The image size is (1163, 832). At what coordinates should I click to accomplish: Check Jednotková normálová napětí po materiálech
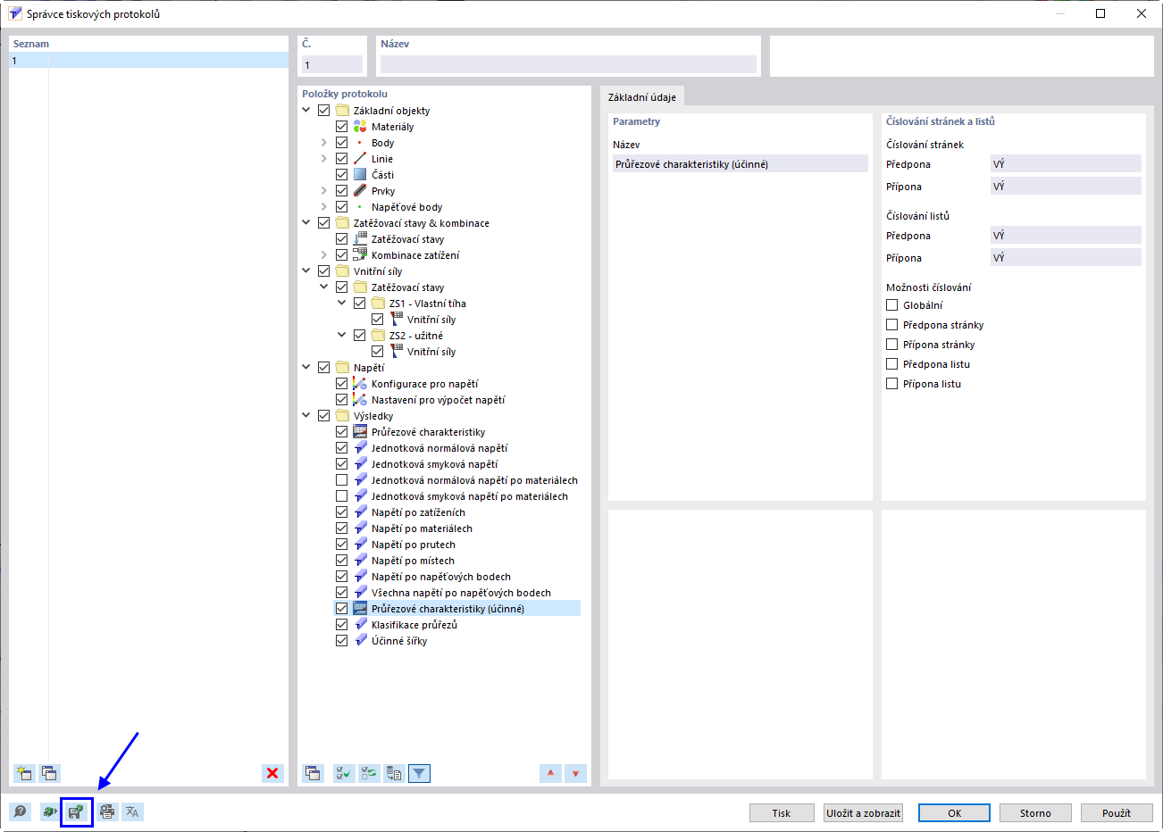tap(341, 480)
